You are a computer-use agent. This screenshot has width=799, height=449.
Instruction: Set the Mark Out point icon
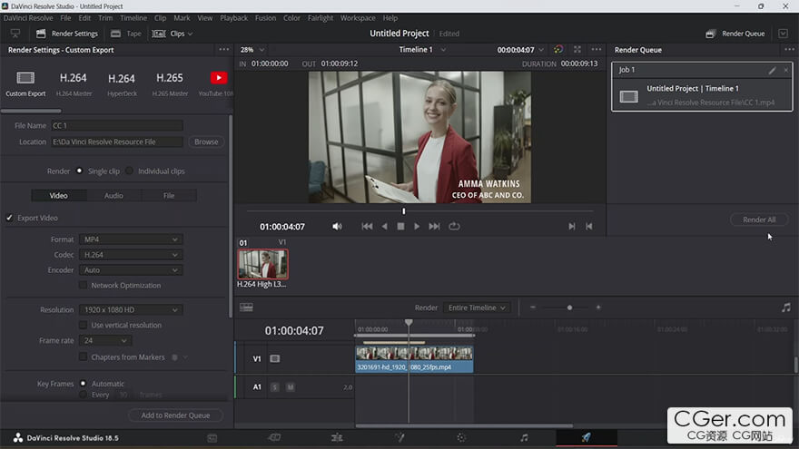pos(589,226)
